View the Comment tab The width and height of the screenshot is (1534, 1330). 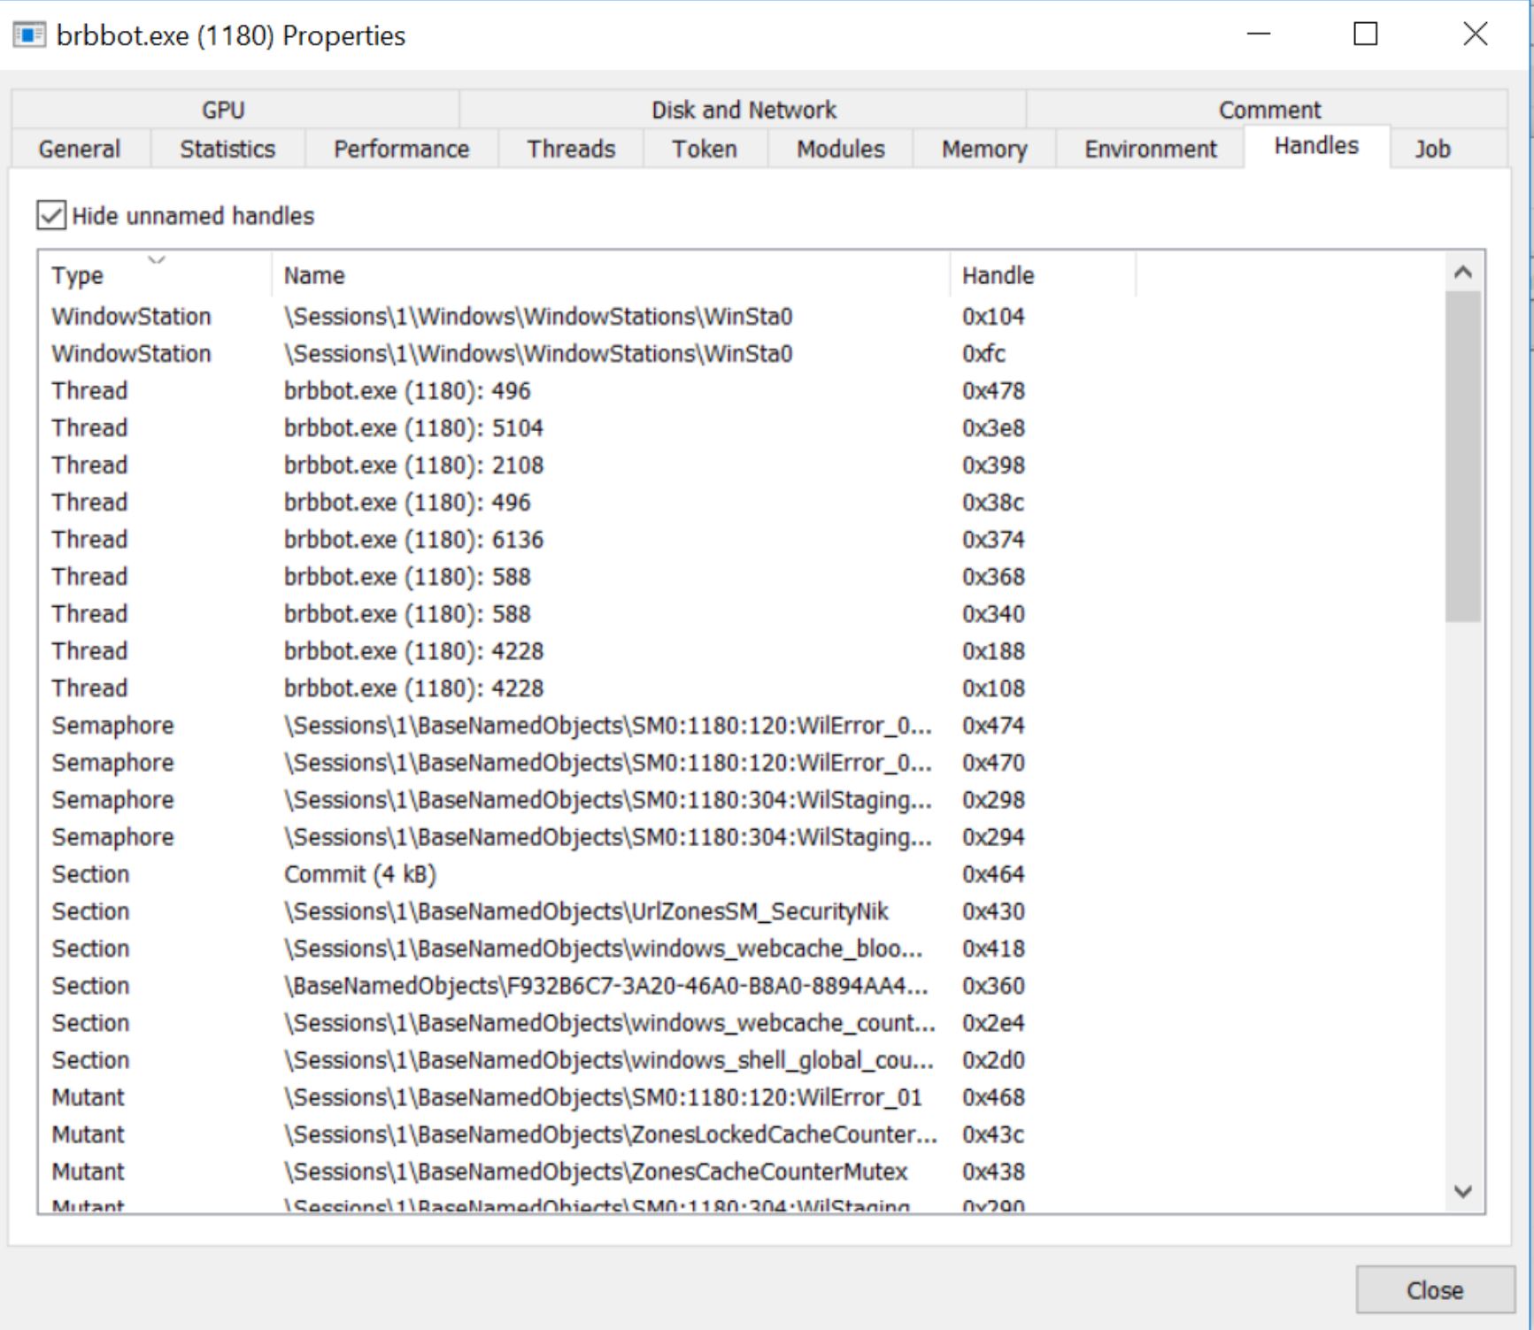tap(1270, 110)
